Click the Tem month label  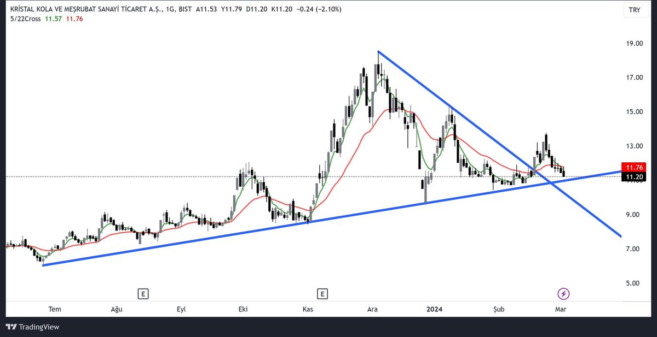[x=55, y=309]
